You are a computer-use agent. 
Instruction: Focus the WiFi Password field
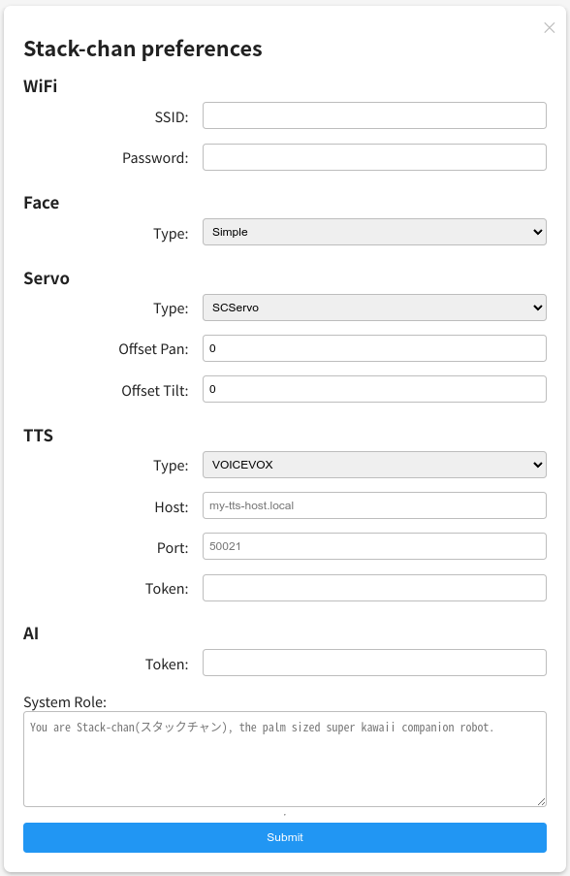(x=374, y=157)
